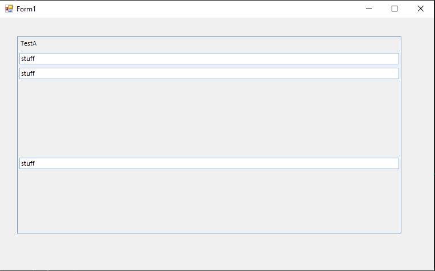The height and width of the screenshot is (271, 435).
Task: Open the Form1 window system menu icon
Action: pos(9,9)
